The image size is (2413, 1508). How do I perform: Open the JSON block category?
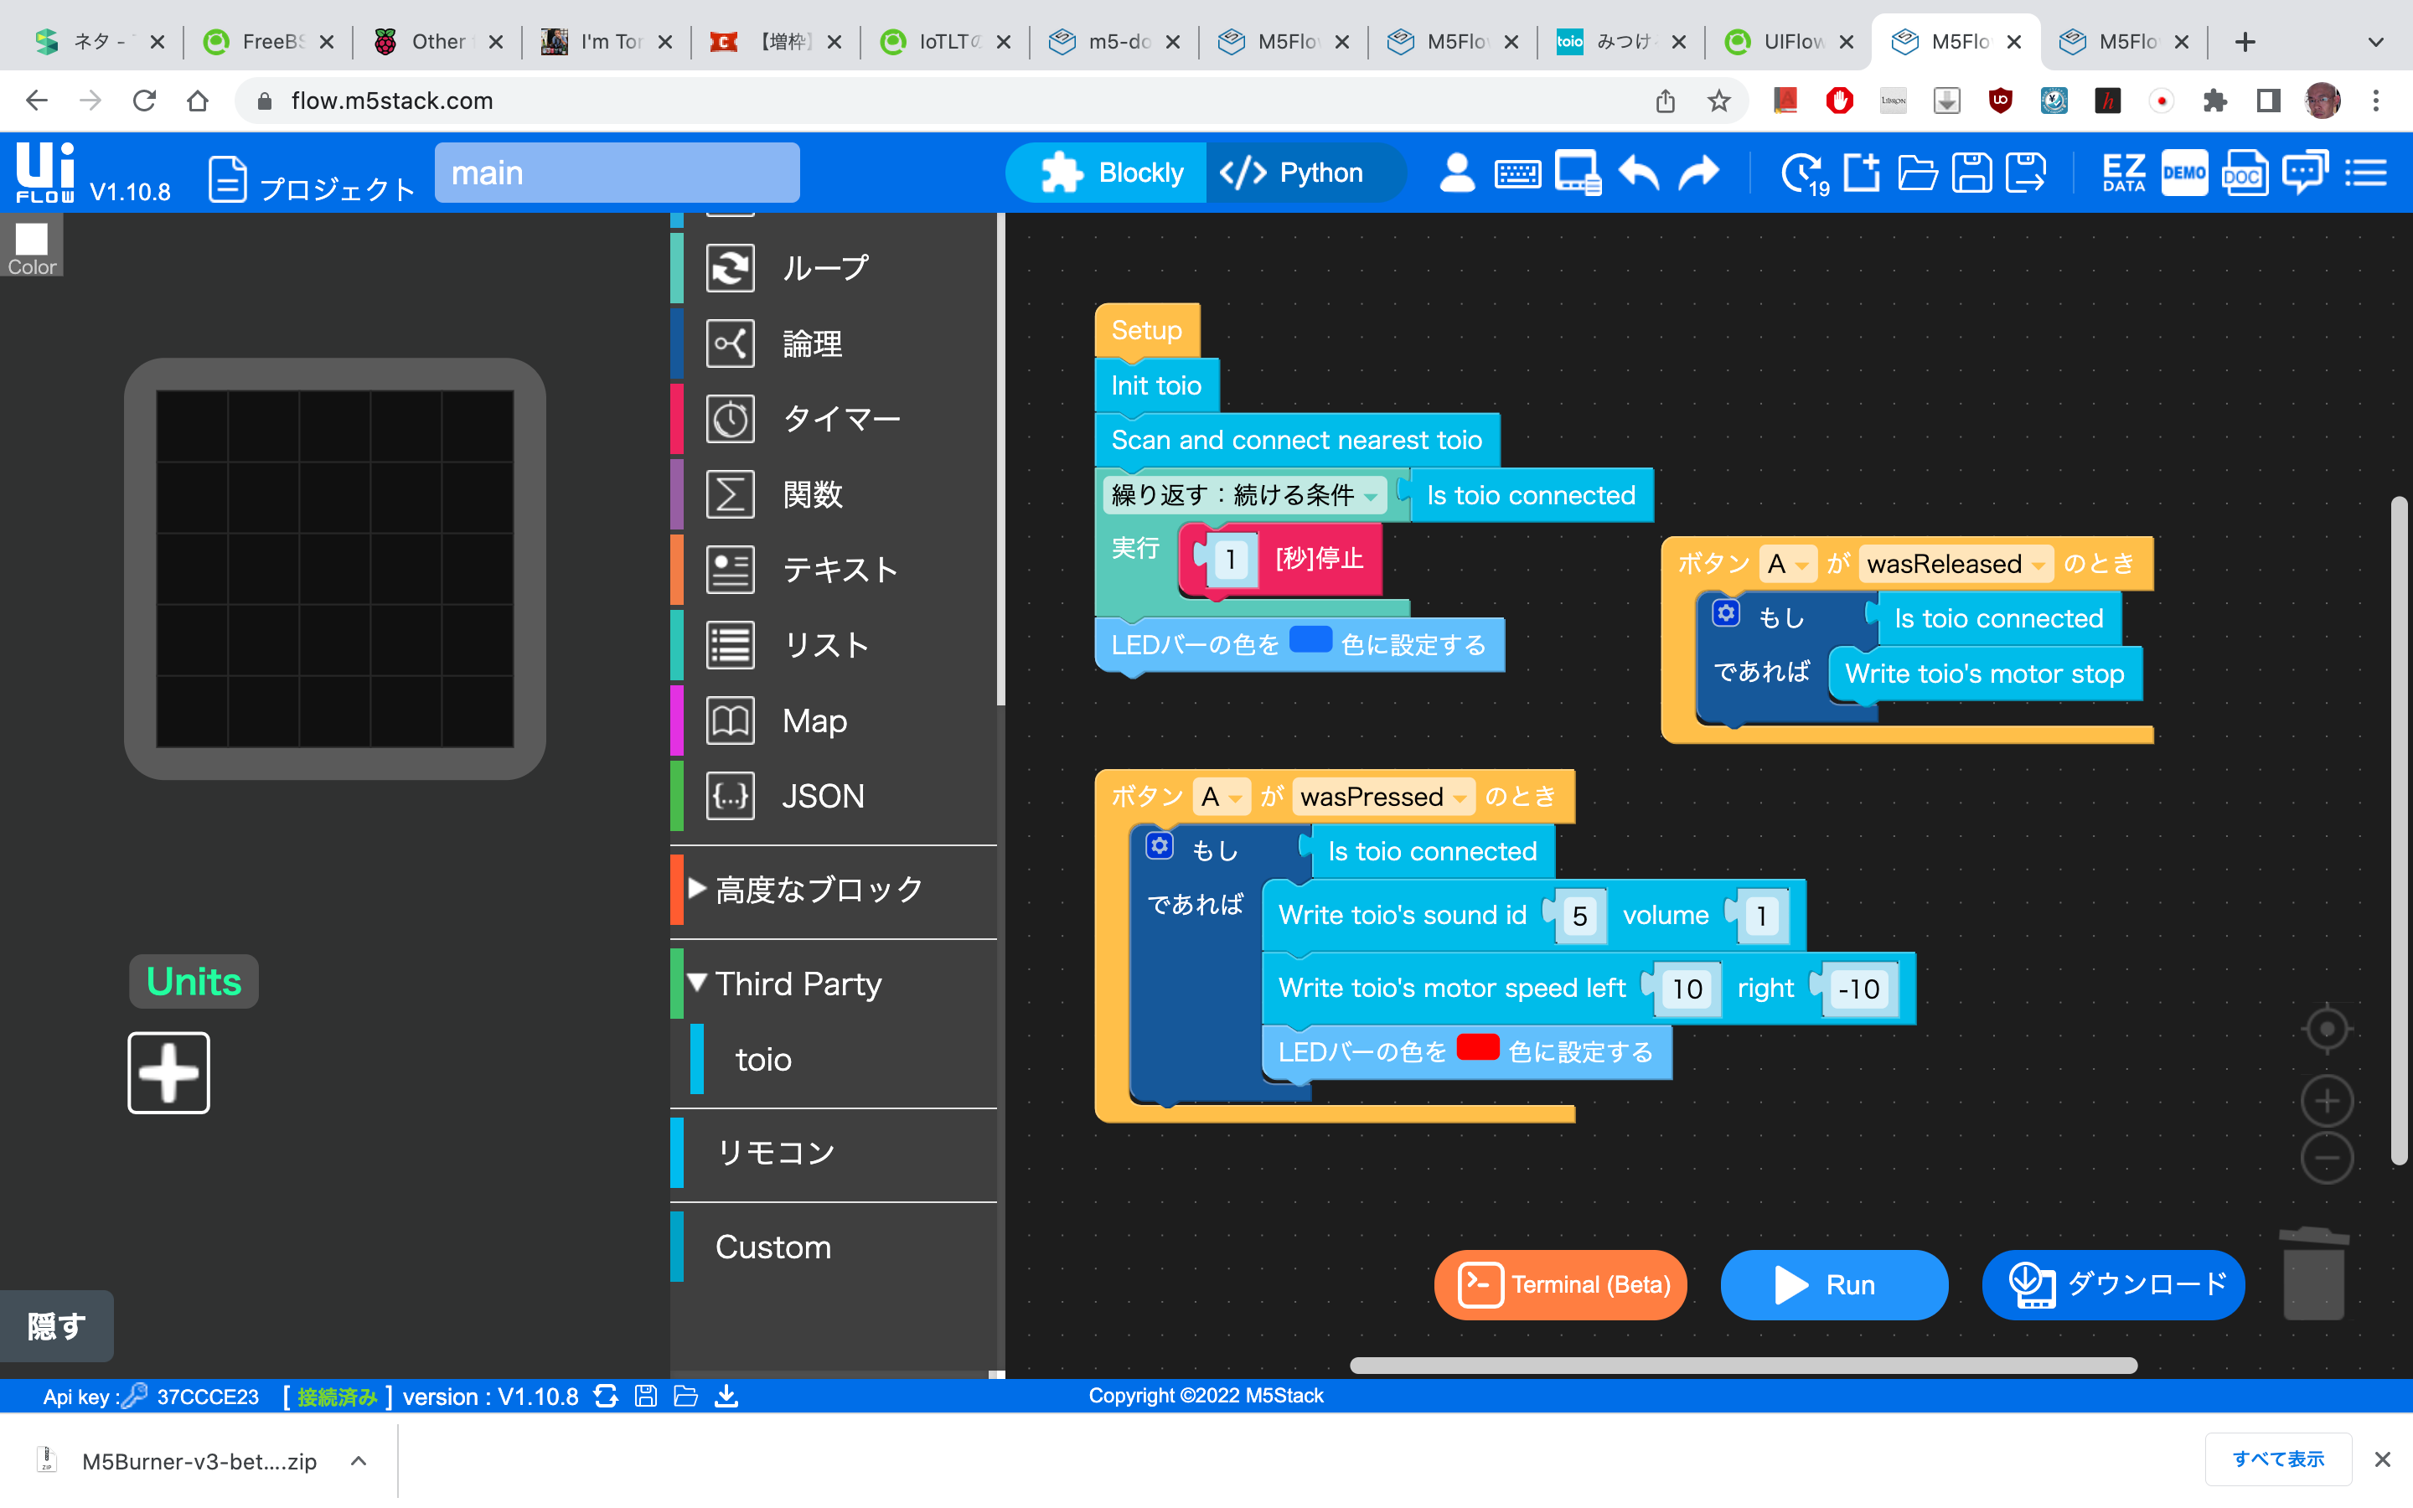pos(822,795)
